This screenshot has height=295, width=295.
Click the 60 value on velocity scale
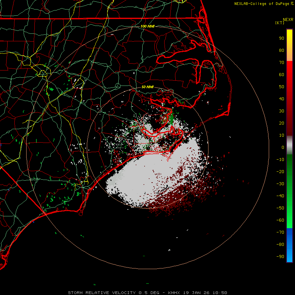pos(282,75)
